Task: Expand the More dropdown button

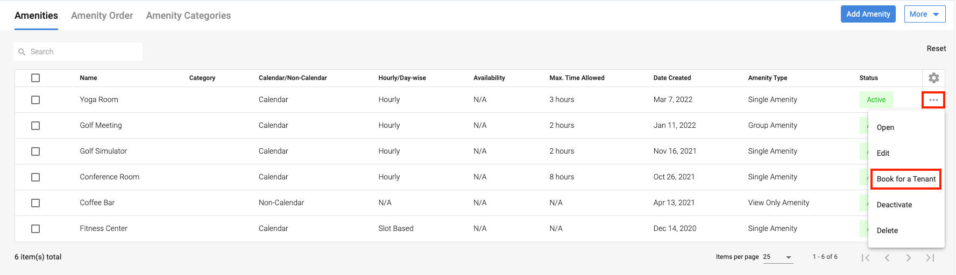Action: pyautogui.click(x=925, y=15)
